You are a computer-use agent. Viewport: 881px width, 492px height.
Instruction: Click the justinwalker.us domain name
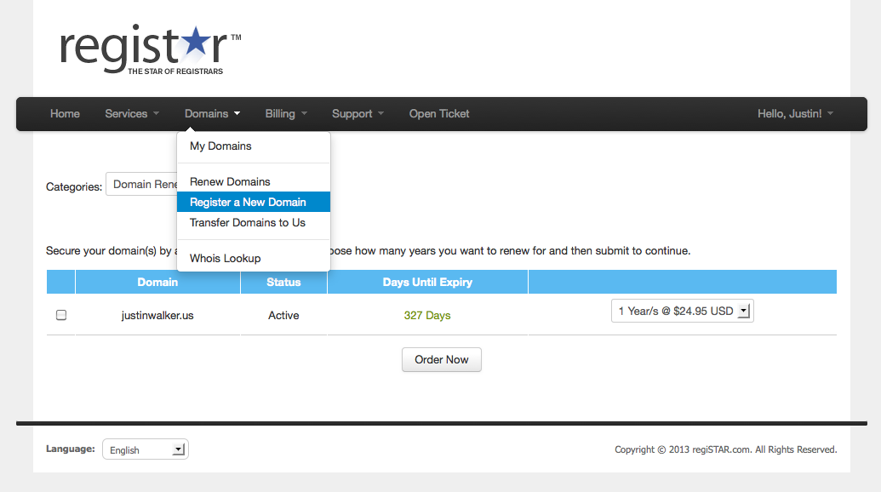157,315
